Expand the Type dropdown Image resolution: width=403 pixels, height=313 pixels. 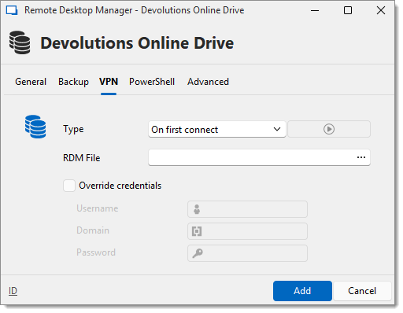(217, 129)
